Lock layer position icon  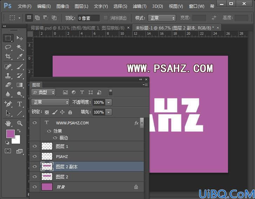point(62,112)
